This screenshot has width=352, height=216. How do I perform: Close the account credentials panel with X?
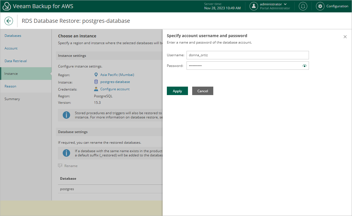(345, 37)
